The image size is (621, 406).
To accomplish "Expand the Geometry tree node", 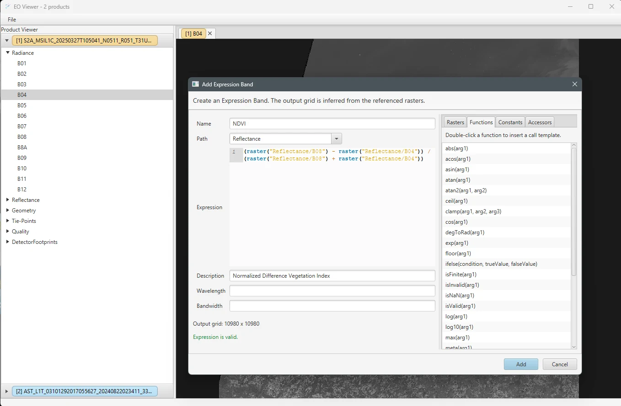I will coord(8,210).
